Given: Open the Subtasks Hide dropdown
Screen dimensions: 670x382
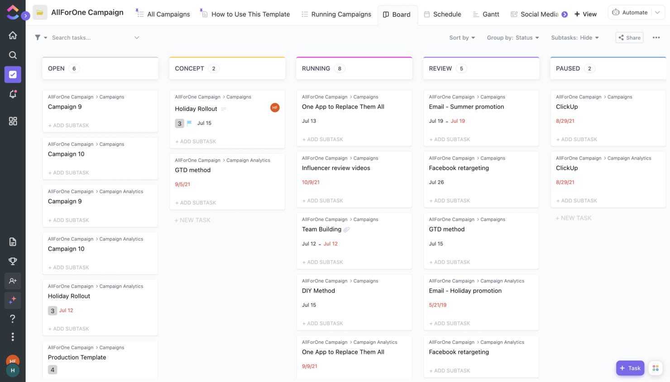Looking at the screenshot, I should click(575, 38).
